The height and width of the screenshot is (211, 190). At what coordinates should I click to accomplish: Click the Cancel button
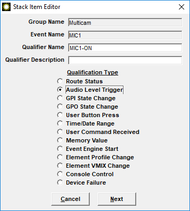(70, 199)
